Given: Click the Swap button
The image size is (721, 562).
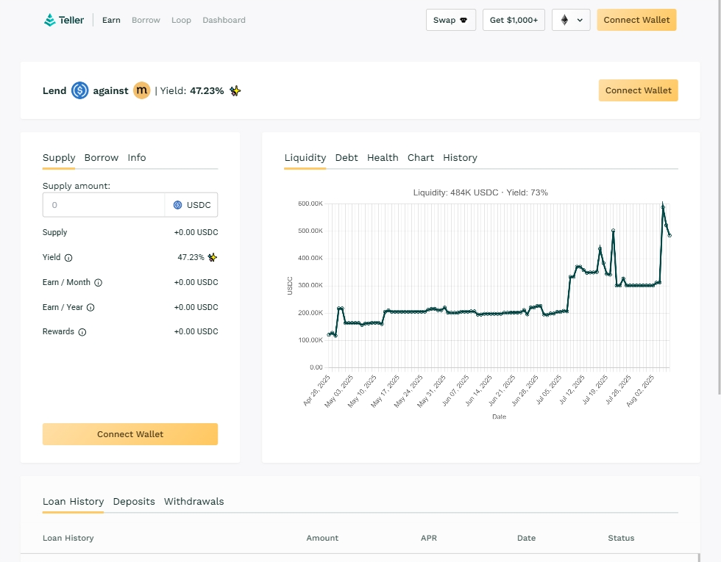Looking at the screenshot, I should [x=450, y=20].
